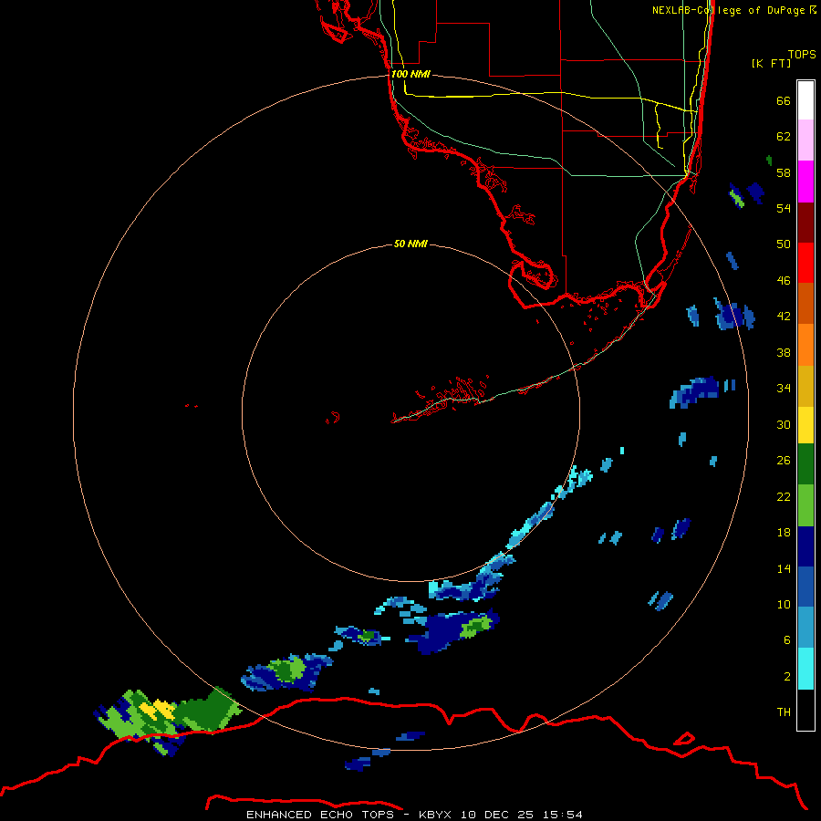Screen dimensions: 821x821
Task: Click the legend value "46"
Action: pos(784,281)
